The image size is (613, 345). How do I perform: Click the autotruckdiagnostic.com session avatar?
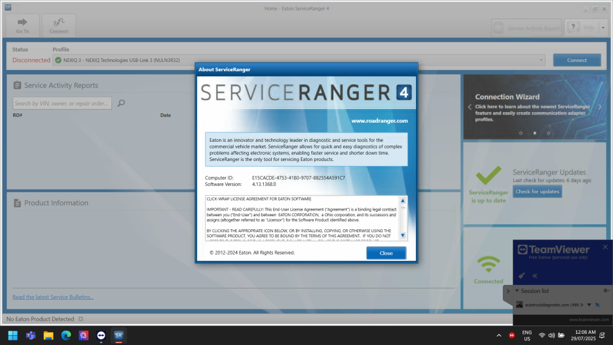point(519,305)
